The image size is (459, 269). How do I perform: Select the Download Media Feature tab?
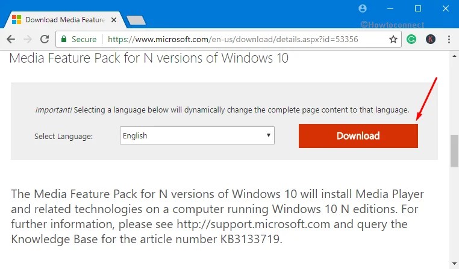(x=64, y=20)
